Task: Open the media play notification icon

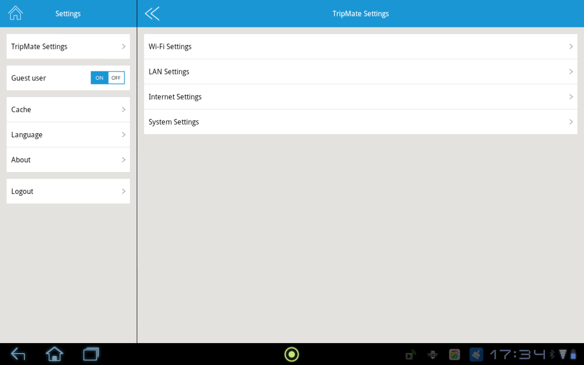Action: 411,355
